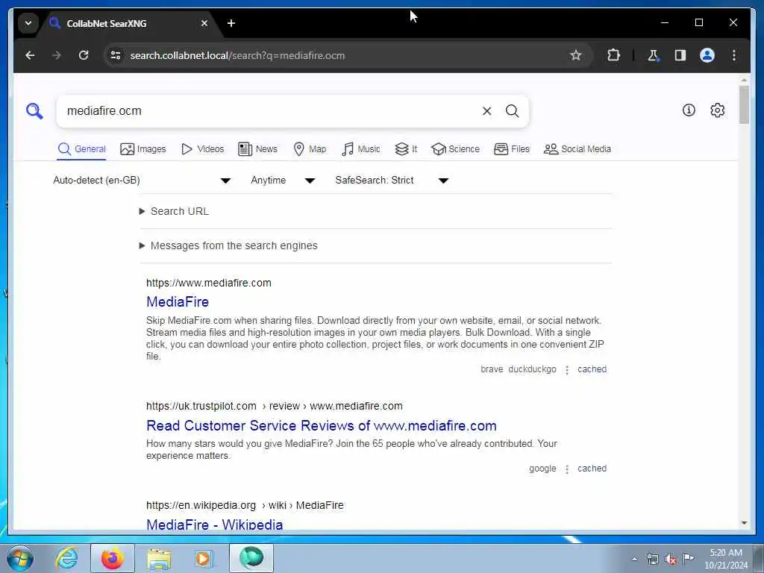This screenshot has height=573, width=764.
Task: Close the CollabNet SearXNG tab
Action: pos(204,23)
